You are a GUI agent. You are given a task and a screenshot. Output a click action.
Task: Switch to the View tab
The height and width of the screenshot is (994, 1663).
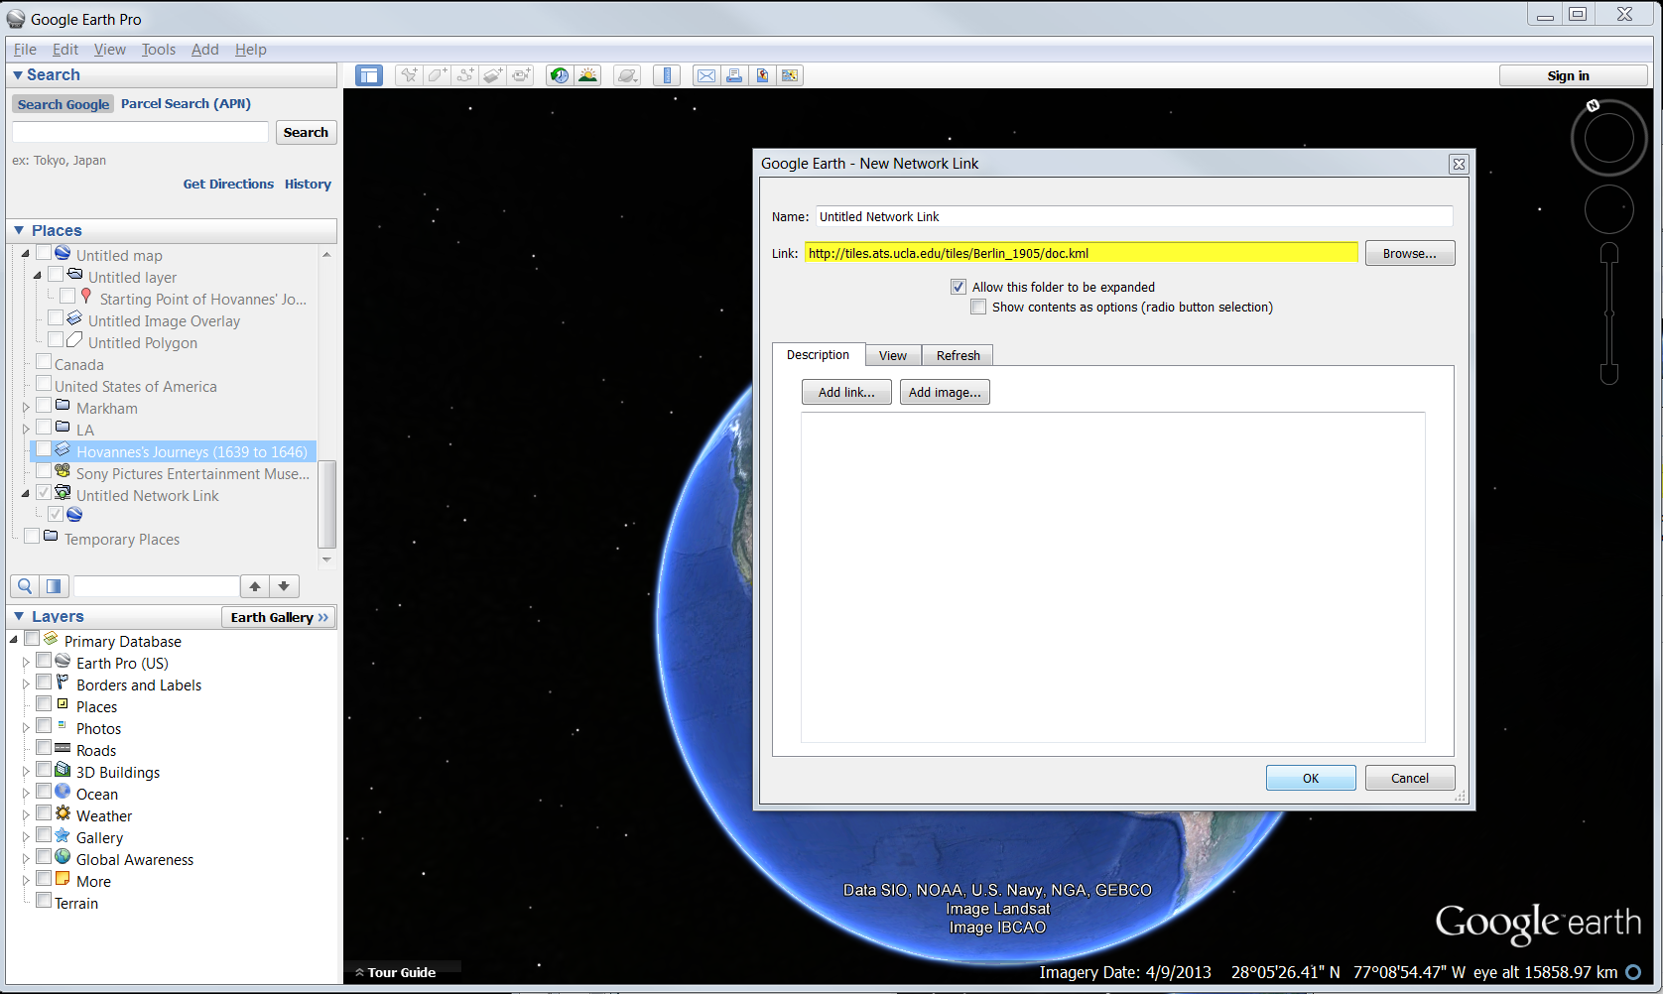point(893,355)
